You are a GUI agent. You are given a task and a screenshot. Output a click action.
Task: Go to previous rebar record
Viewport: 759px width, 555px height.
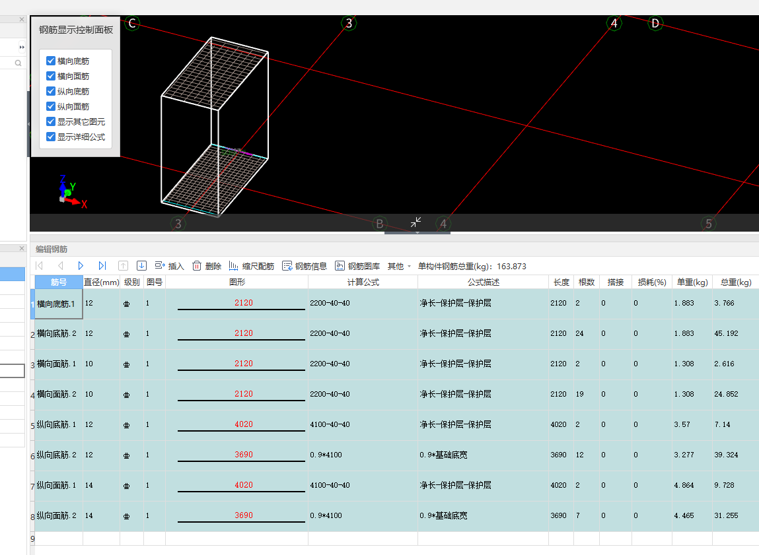click(61, 266)
